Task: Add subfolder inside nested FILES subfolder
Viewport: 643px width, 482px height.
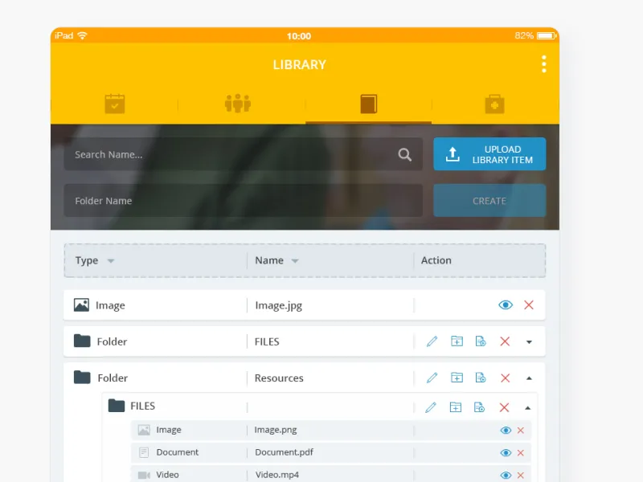Action: point(455,407)
